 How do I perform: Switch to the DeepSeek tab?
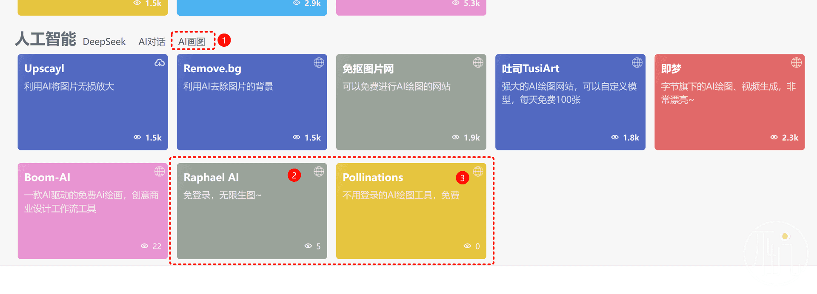tap(104, 42)
